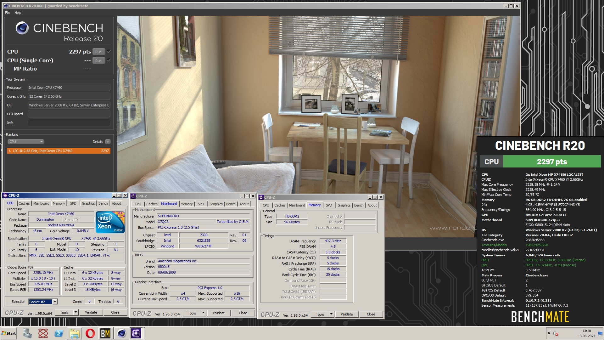Click the Core Speed value 3258.10 MHz
Viewport: 604px width, 340px height.
[43, 273]
